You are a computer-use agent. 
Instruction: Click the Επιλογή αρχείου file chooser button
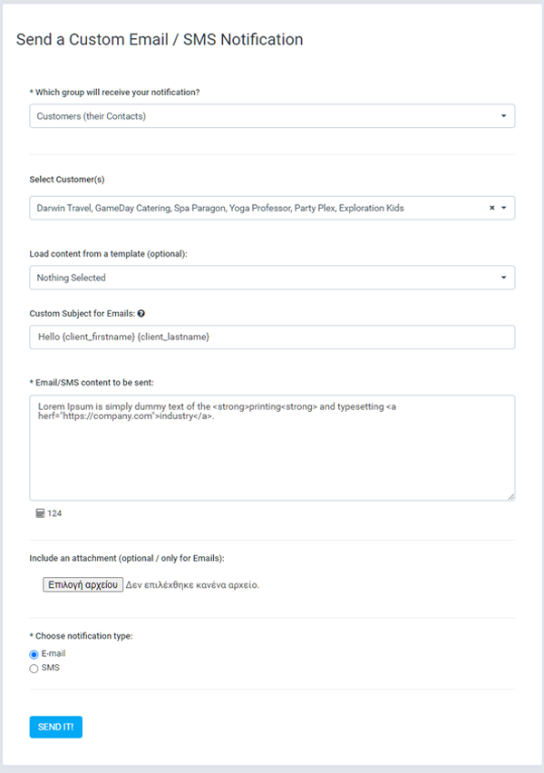pos(83,584)
